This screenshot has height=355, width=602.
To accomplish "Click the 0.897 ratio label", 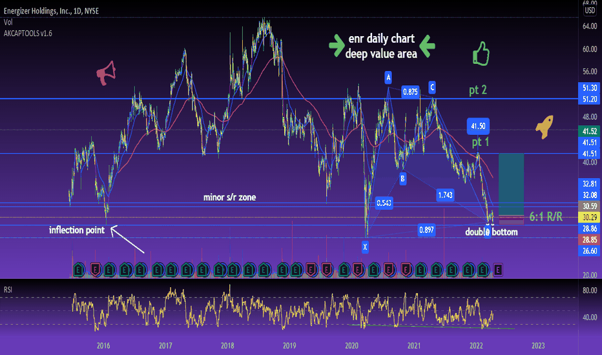I will tap(426, 230).
